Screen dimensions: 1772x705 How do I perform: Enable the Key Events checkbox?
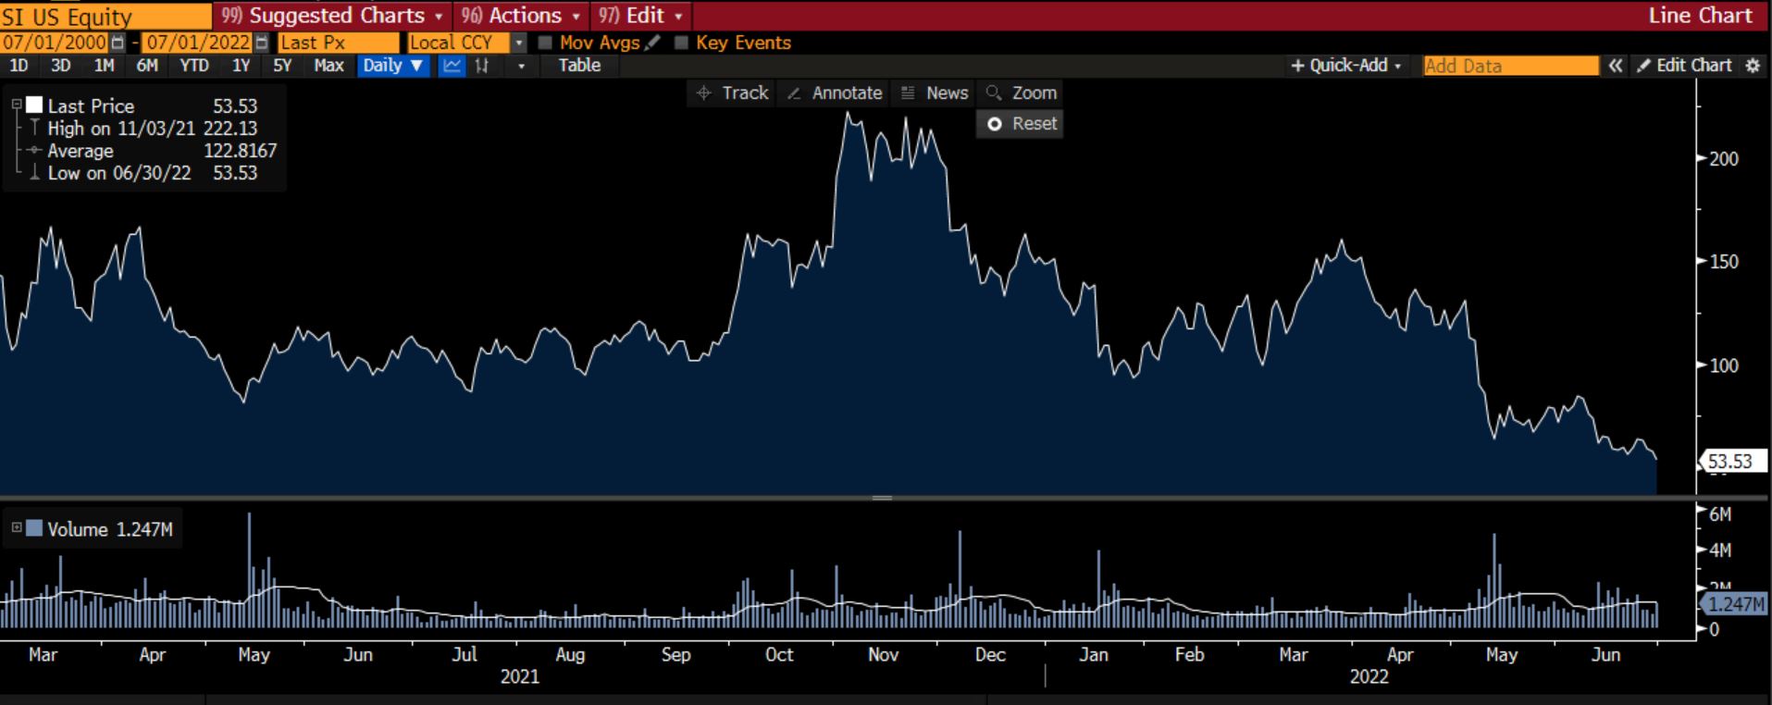tap(681, 43)
